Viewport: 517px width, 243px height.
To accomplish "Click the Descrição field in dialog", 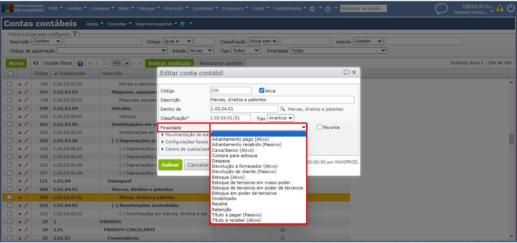I will click(282, 100).
